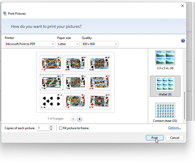Click the King of diamonds preview
The height and width of the screenshot is (166, 195).
(99, 101)
